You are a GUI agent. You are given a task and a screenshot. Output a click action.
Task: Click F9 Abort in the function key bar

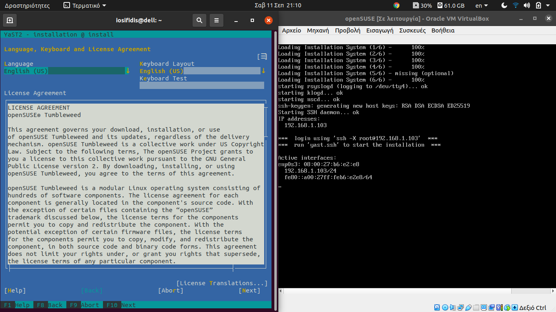(x=84, y=305)
